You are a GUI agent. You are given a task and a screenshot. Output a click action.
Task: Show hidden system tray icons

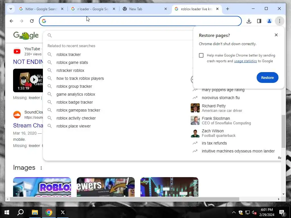pos(234,212)
